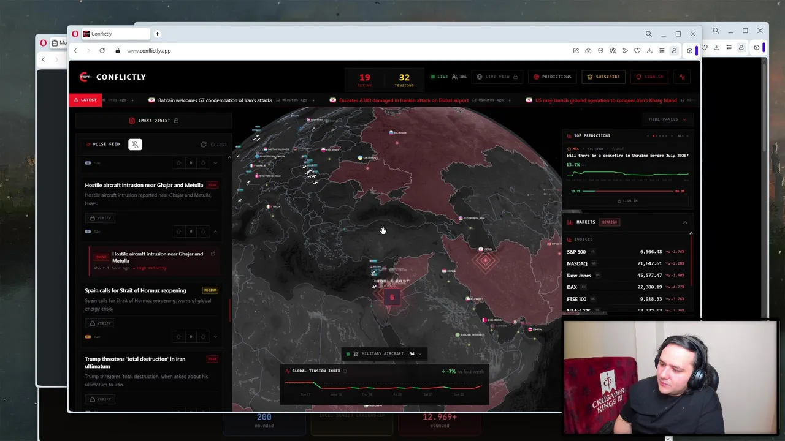Click Verify under Spain calls for Strait of Hormuz
This screenshot has width=785, height=441.
pos(100,323)
